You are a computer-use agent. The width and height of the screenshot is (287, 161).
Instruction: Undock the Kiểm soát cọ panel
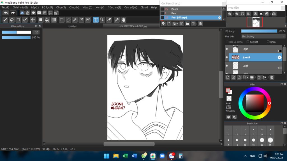point(36,26)
